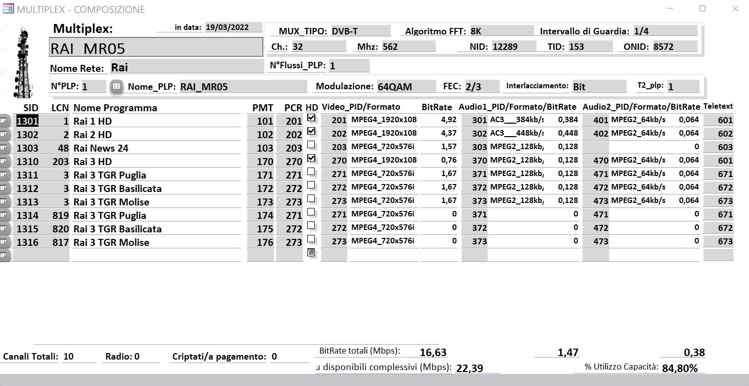This screenshot has height=386, width=749.
Task: Click the ONID field showing 8572
Action: point(675,46)
